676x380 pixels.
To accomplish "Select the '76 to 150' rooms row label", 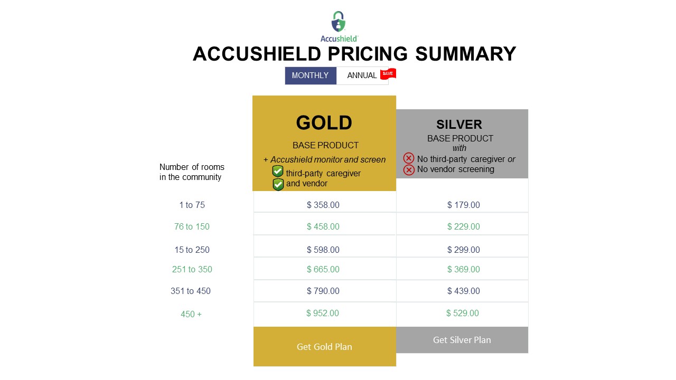I will coord(192,227).
